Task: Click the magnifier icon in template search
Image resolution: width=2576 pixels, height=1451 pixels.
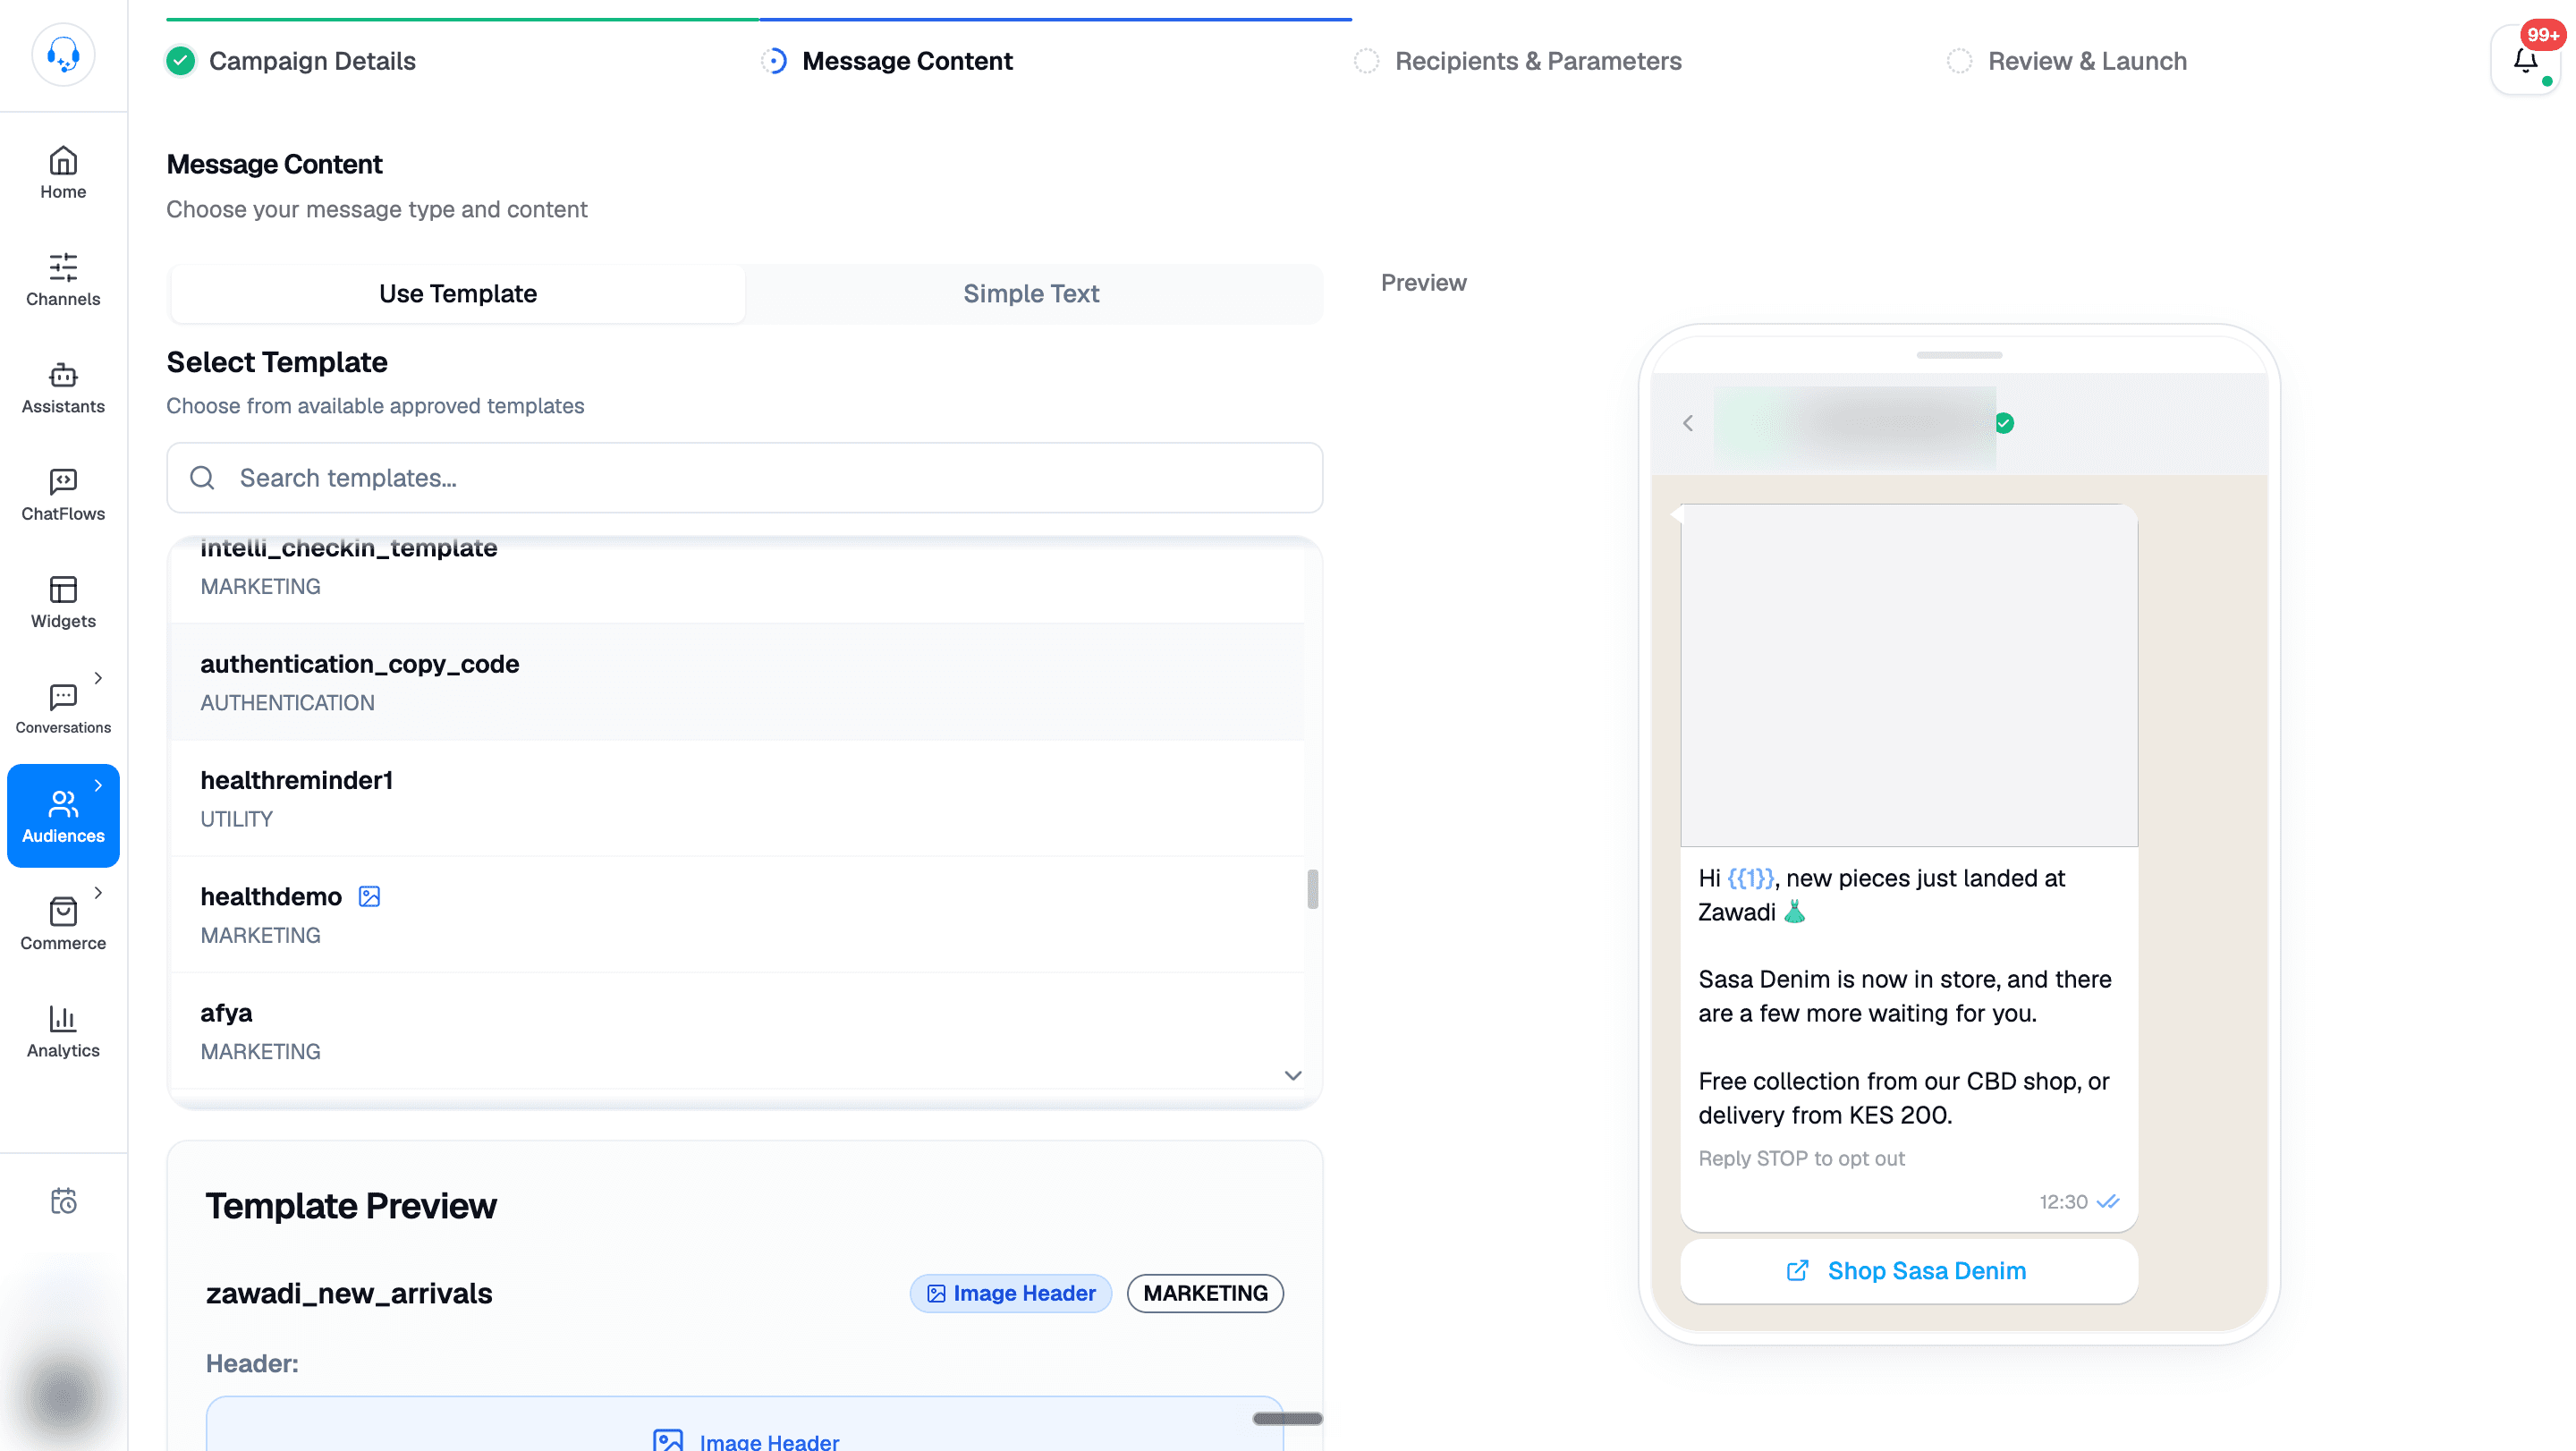Action: coord(202,478)
